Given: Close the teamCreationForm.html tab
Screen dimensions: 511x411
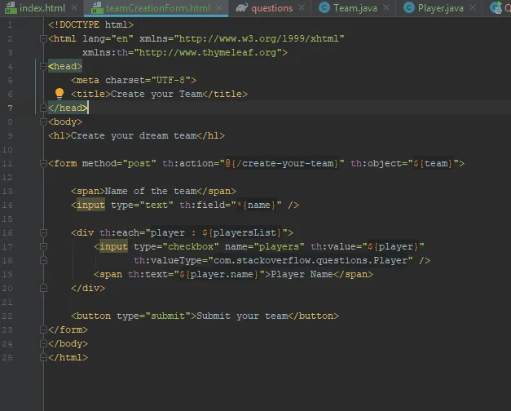Looking at the screenshot, I should [x=219, y=7].
